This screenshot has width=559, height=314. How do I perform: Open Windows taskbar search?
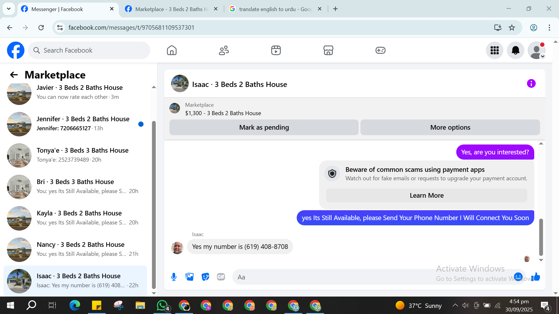pos(31,305)
